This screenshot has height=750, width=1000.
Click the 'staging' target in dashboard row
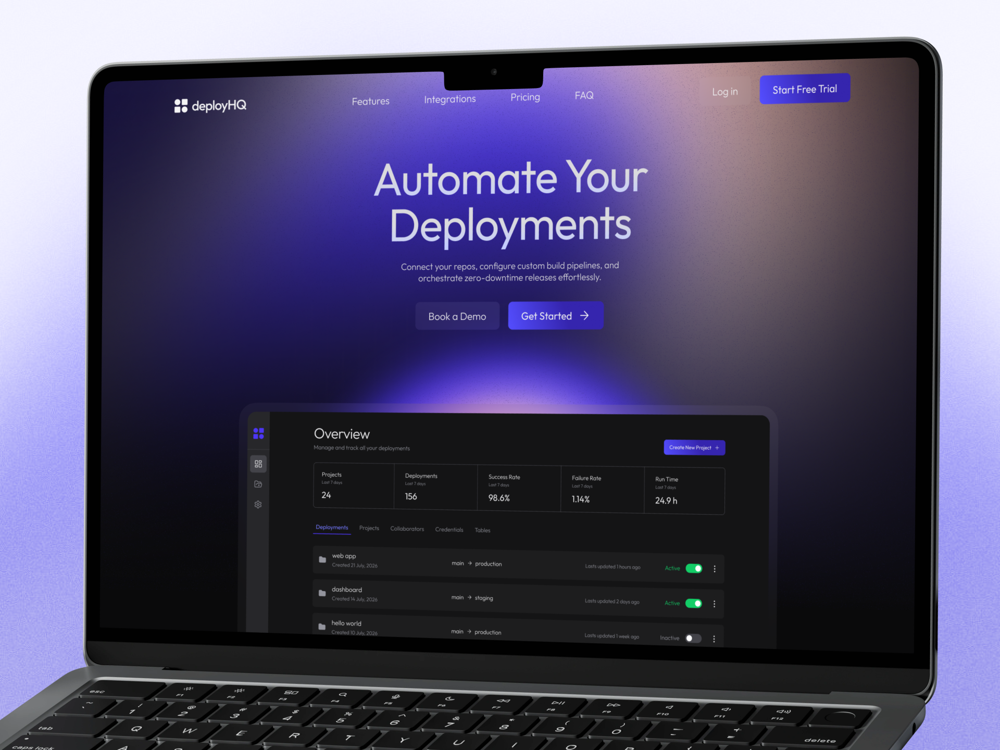tap(484, 598)
